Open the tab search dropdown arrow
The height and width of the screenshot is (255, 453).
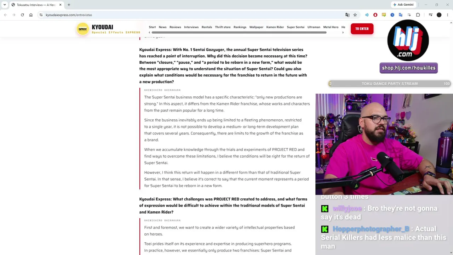(x=5, y=5)
